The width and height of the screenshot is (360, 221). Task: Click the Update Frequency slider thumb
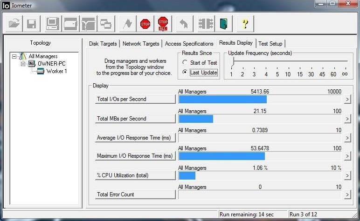pyautogui.click(x=233, y=62)
